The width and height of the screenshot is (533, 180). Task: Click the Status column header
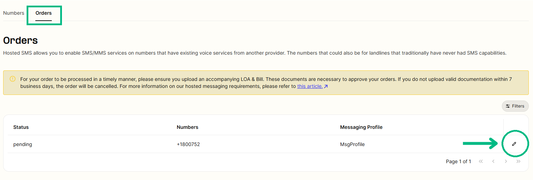21,127
